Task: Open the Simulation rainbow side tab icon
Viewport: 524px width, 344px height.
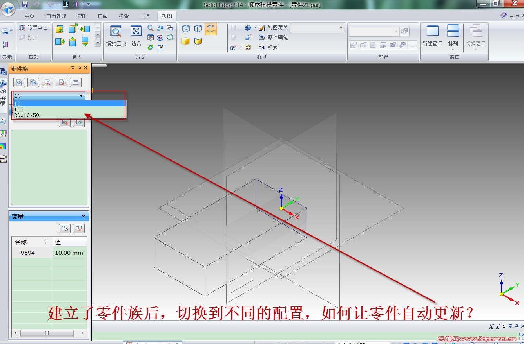Action: click(x=3, y=146)
